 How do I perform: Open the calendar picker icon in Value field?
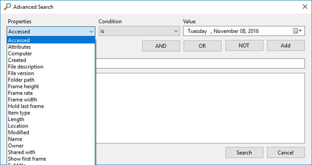click(297, 31)
